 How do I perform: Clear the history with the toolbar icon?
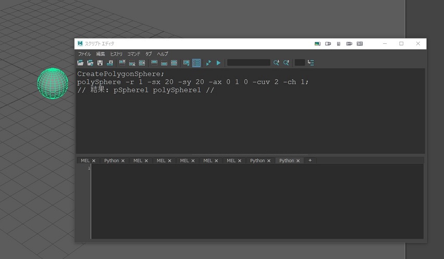click(122, 63)
